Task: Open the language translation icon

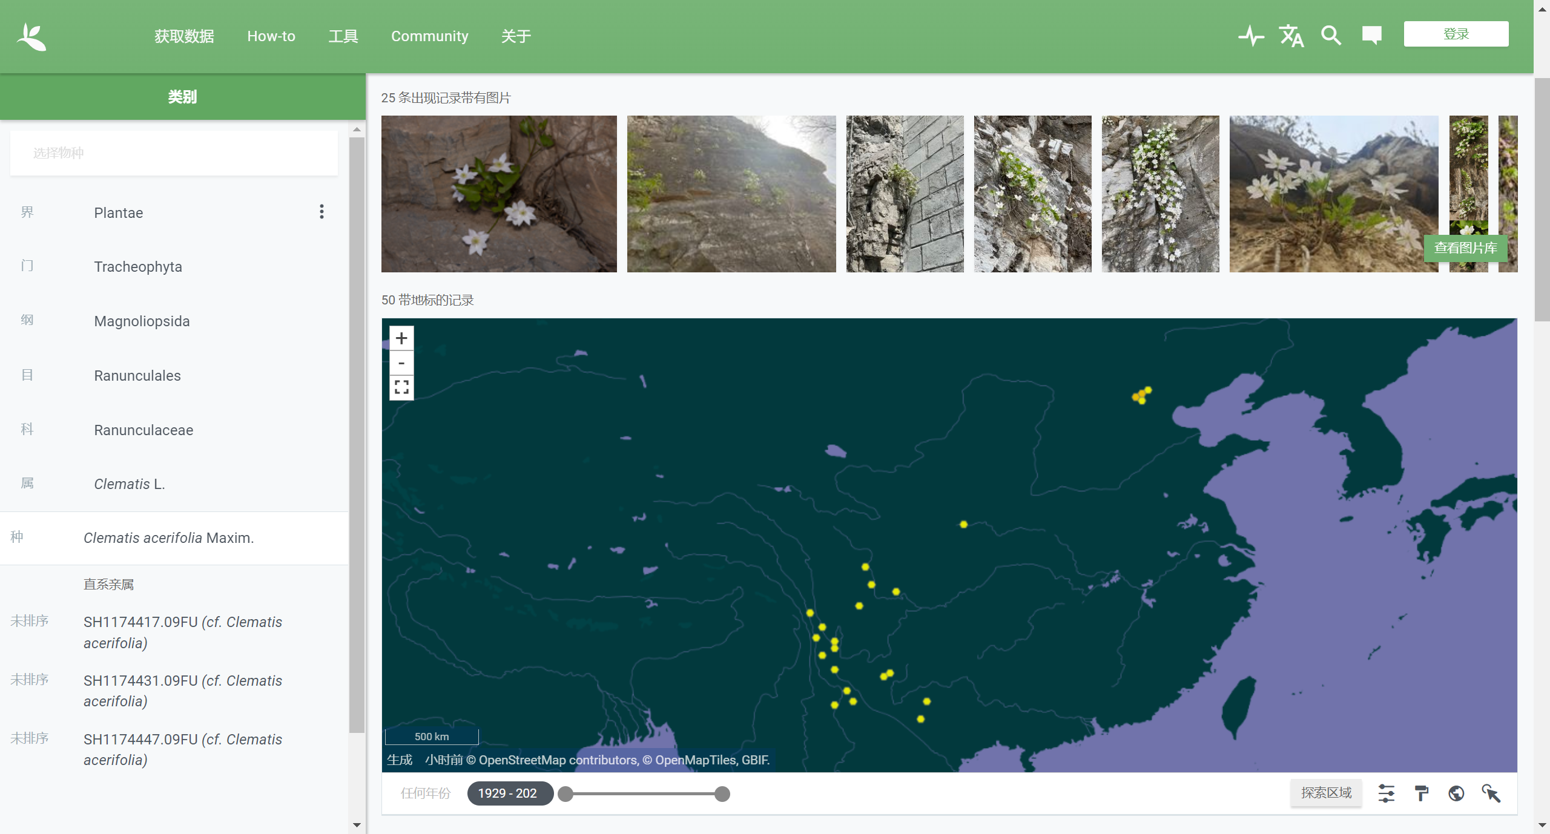Action: [1291, 36]
